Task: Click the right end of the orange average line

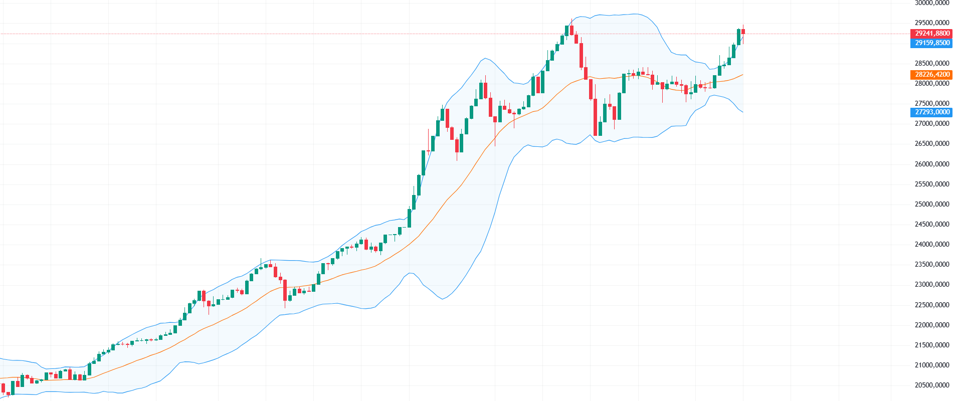Action: [742, 75]
